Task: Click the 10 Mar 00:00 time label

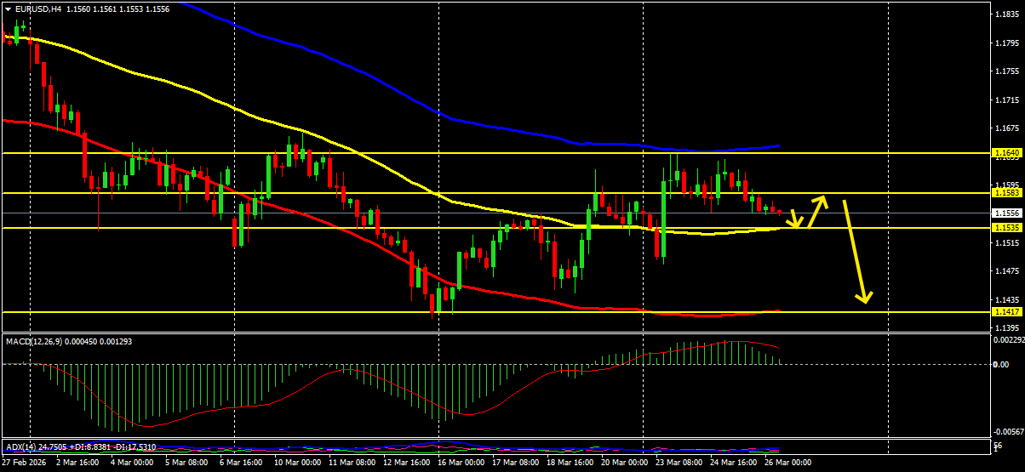Action: click(298, 463)
